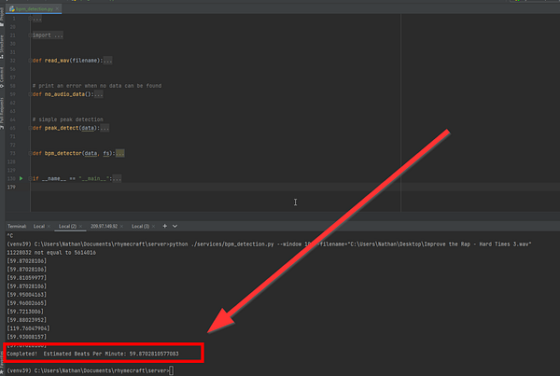Close the bpm_detection.py editor tab
Screen dimensions: 560x376
[57, 8]
